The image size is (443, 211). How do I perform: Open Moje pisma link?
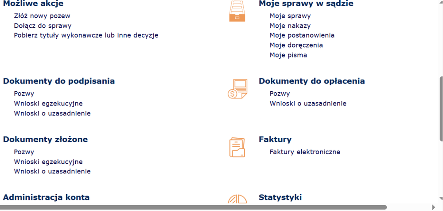(x=288, y=55)
